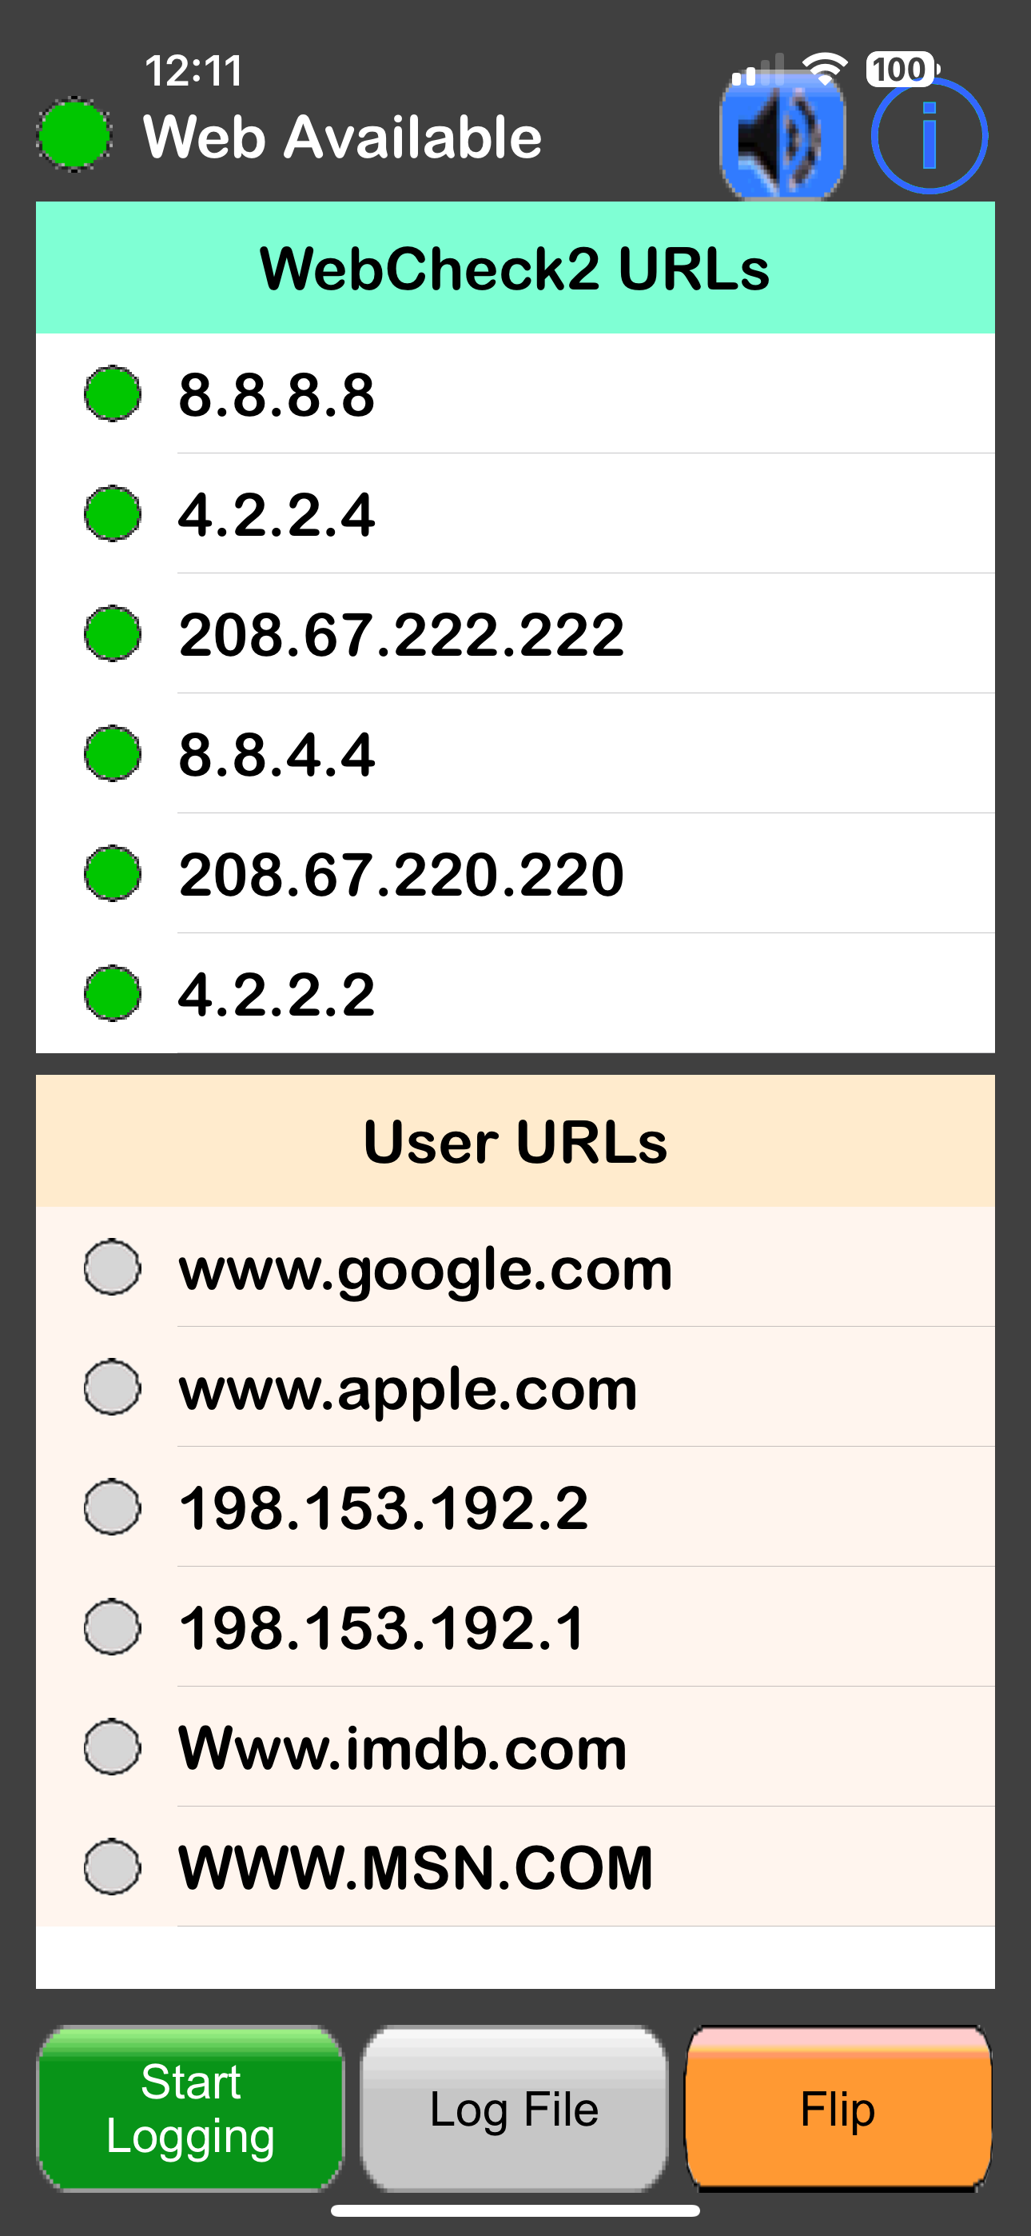Tap the orange Flip button
This screenshot has height=2236, width=1031.
(x=838, y=2108)
